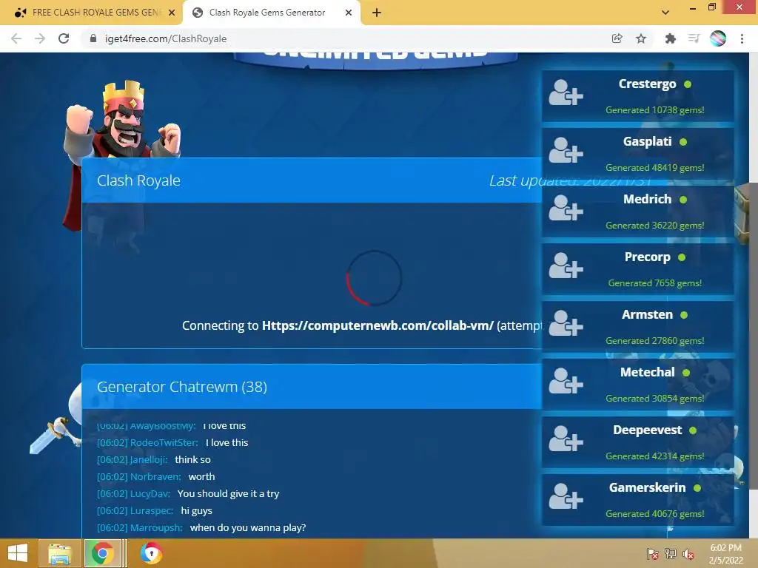Click the loading spinner circle
This screenshot has height=568, width=758.
coord(374,278)
